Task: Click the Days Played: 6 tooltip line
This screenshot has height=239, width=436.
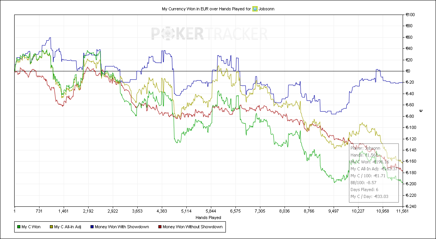Action: click(x=364, y=190)
